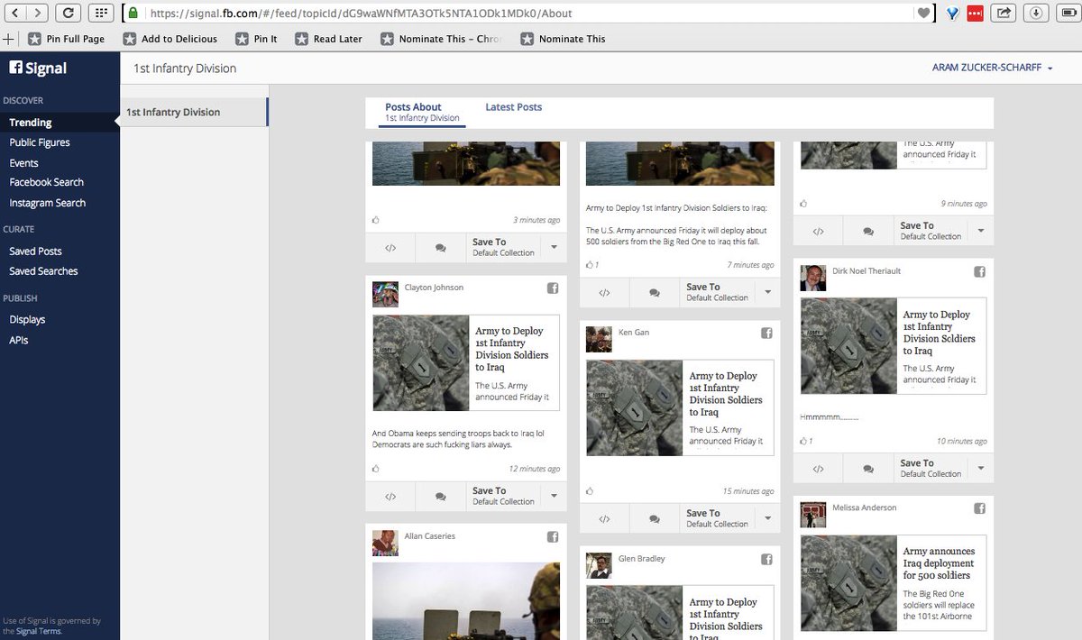Image resolution: width=1082 pixels, height=640 pixels.
Task: Open comments icon on 7 minutes ago post
Action: (654, 293)
